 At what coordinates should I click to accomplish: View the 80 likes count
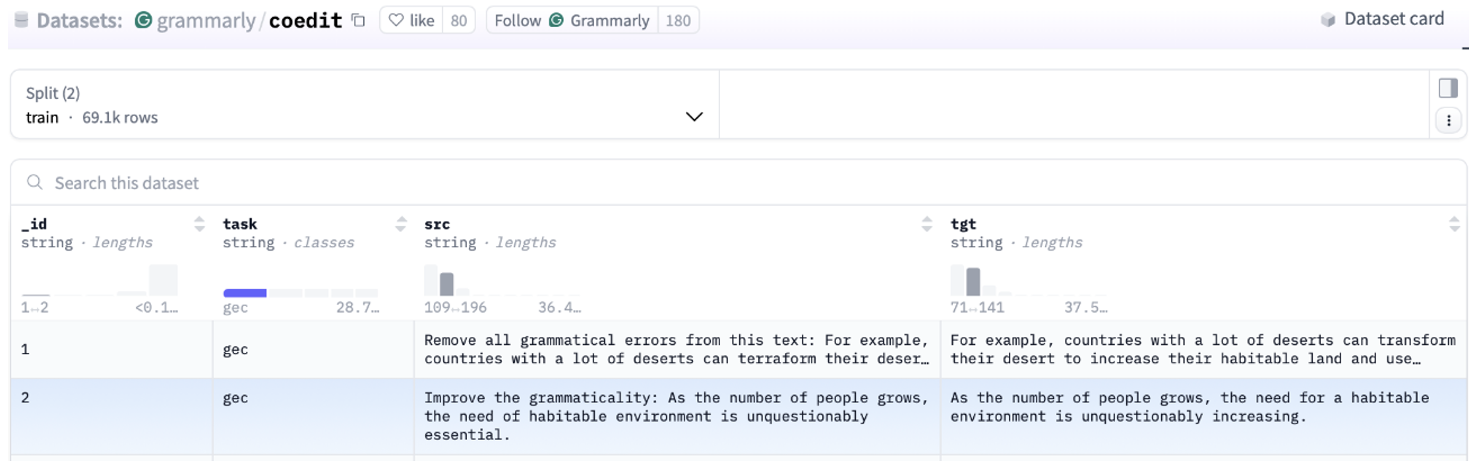pos(459,21)
